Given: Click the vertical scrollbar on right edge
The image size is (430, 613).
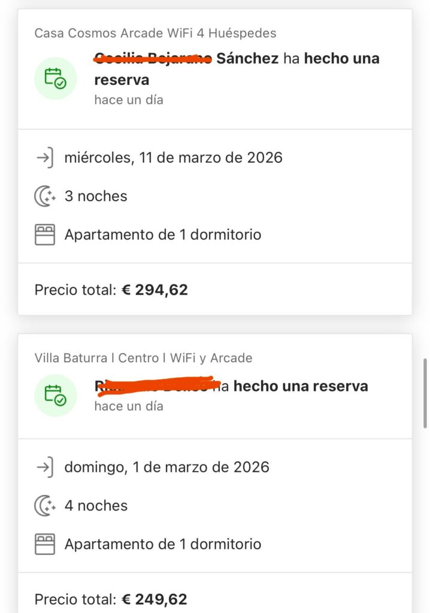Looking at the screenshot, I should pos(425,393).
